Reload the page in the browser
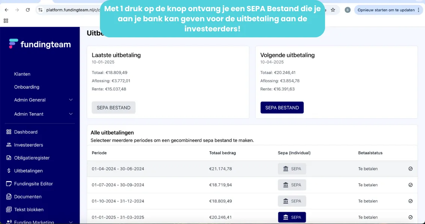425x224 pixels. (28, 10)
